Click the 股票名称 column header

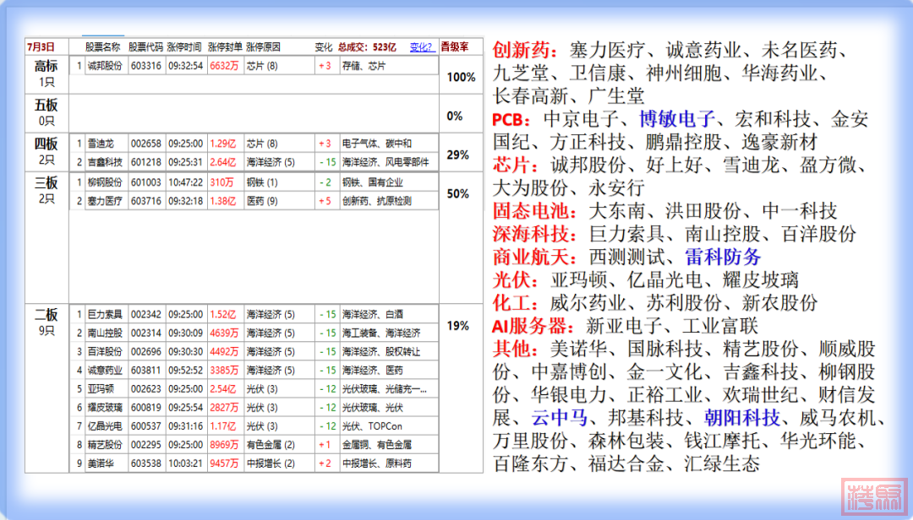[103, 47]
